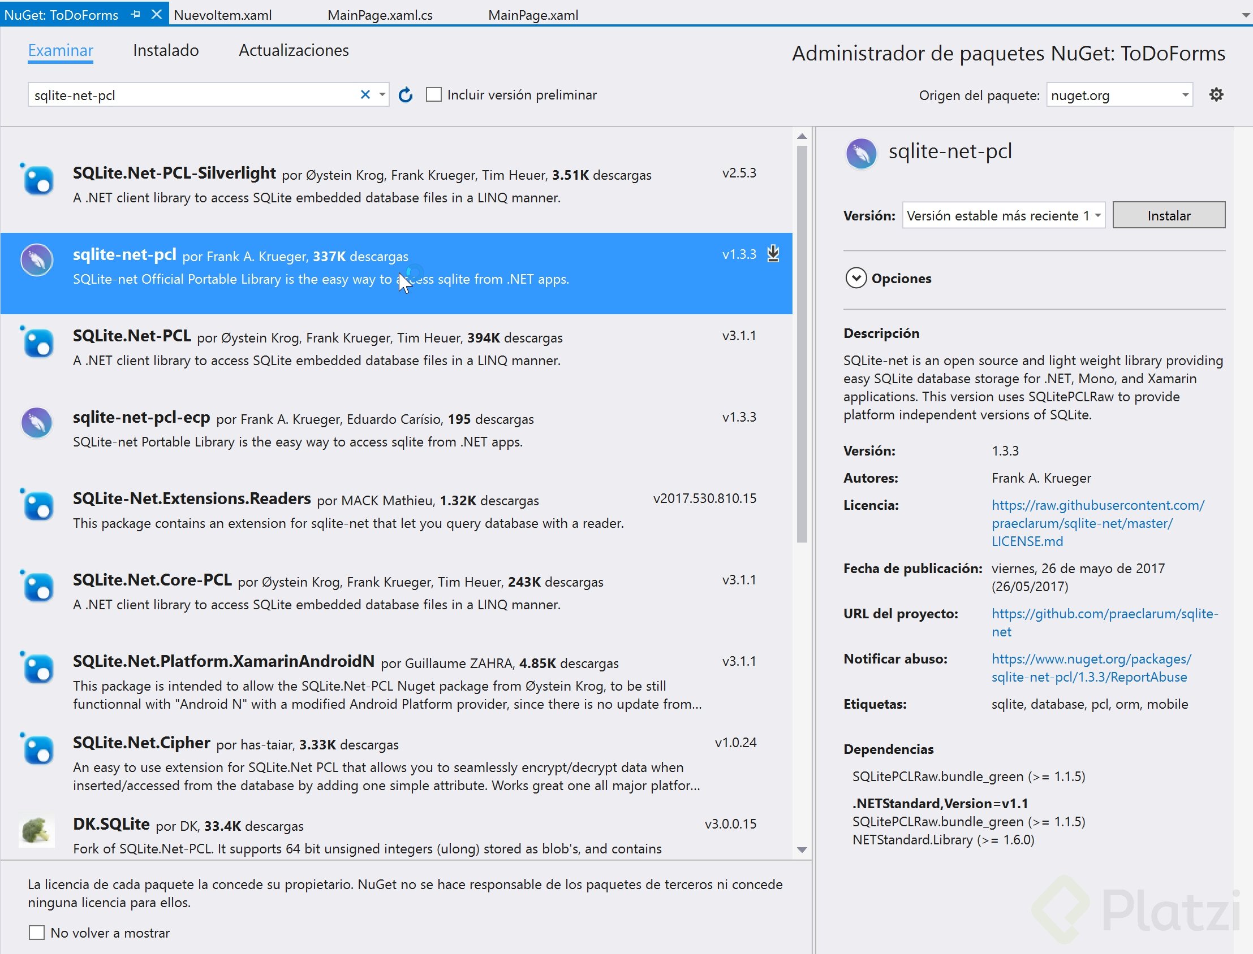Image resolution: width=1253 pixels, height=954 pixels.
Task: Clear the search box with the X icon
Action: [x=364, y=94]
